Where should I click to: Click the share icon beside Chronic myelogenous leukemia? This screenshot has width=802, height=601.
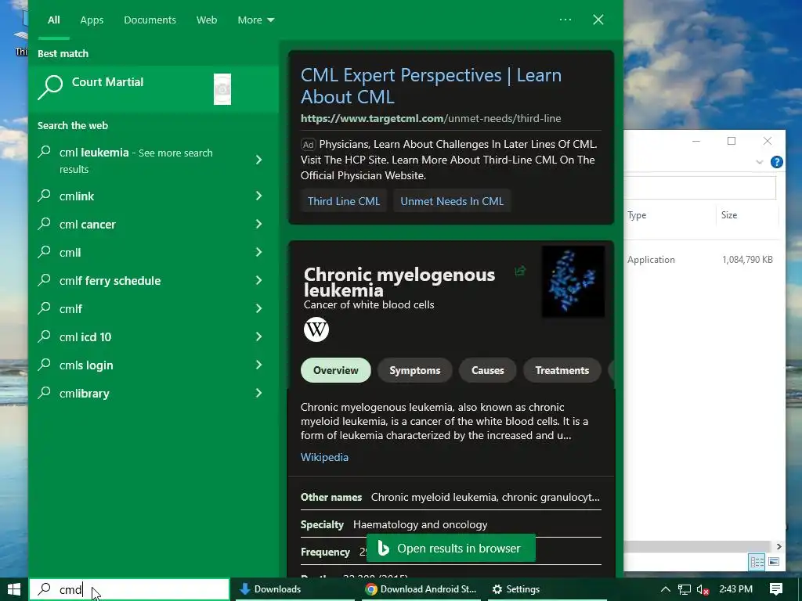point(520,271)
